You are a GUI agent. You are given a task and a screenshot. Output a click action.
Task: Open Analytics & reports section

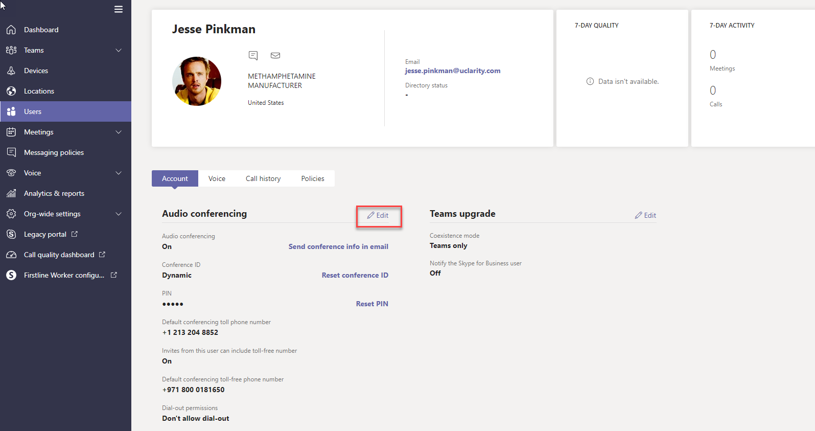(65, 193)
